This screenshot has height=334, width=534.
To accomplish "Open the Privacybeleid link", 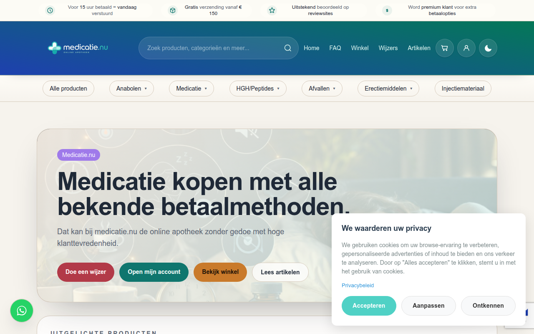I will 358,286.
